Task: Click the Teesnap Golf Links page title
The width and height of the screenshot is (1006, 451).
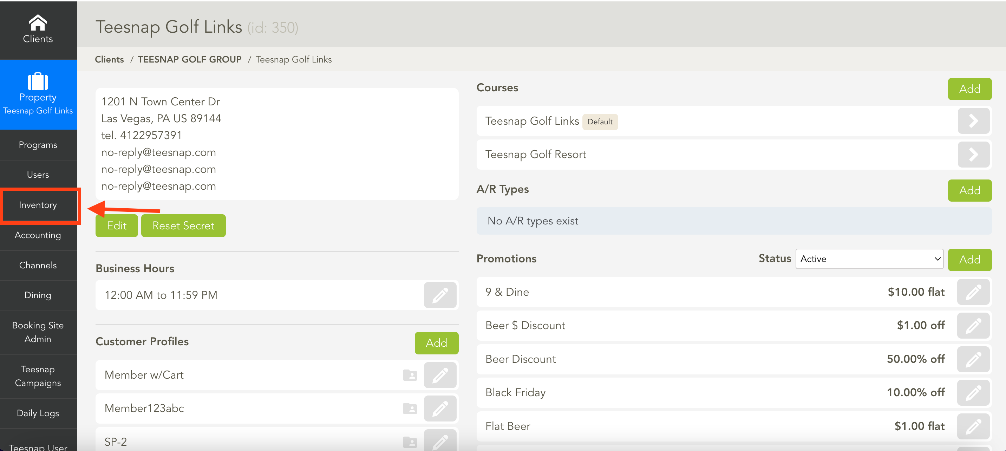Action: click(169, 27)
